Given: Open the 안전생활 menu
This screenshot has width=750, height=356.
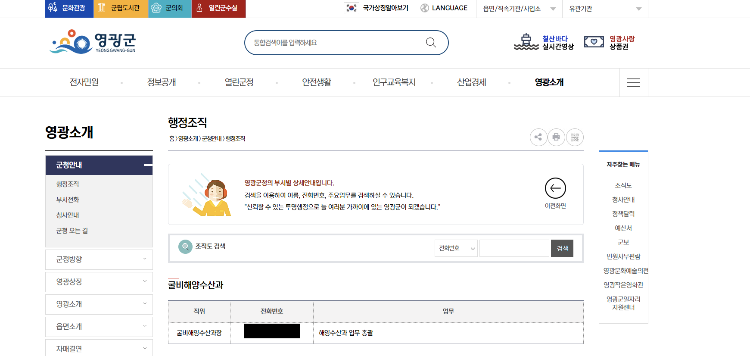Looking at the screenshot, I should coord(317,82).
